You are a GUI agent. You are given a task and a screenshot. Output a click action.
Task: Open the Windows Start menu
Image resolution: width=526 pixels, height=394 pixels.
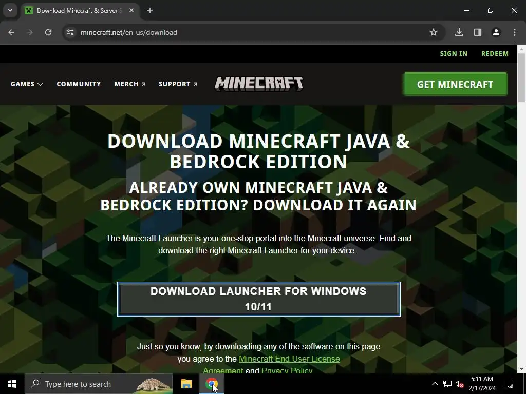click(12, 384)
